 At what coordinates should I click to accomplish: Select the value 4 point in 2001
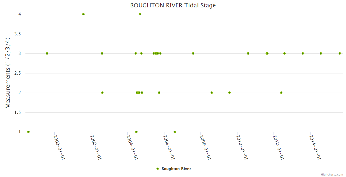pos(83,14)
